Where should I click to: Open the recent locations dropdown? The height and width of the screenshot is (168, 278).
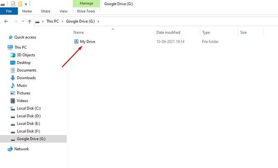(23, 21)
